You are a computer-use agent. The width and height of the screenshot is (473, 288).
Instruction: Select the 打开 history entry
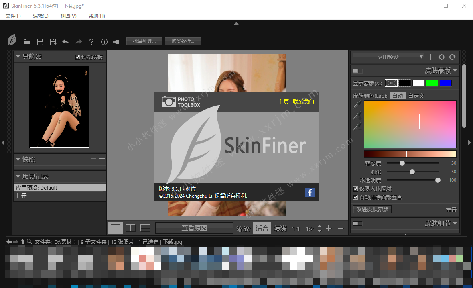click(x=59, y=196)
